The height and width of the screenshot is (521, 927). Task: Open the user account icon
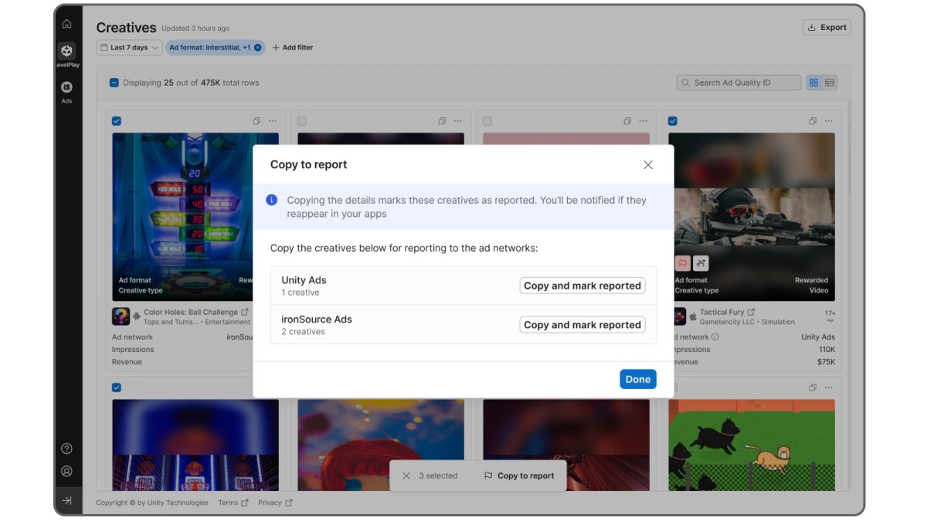(67, 471)
